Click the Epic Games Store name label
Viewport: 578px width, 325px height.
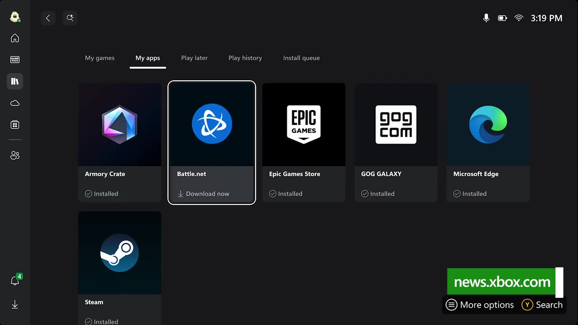(294, 174)
